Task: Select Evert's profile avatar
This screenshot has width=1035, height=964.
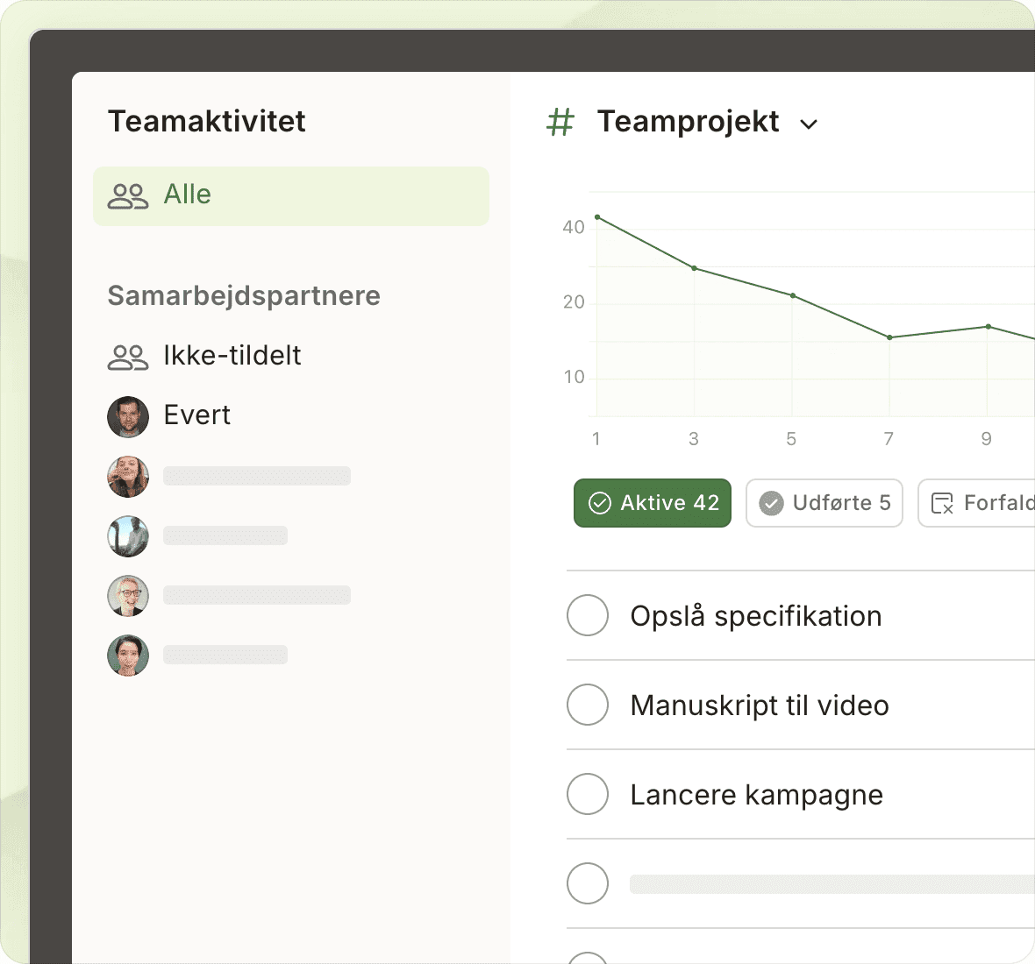Action: coord(128,416)
